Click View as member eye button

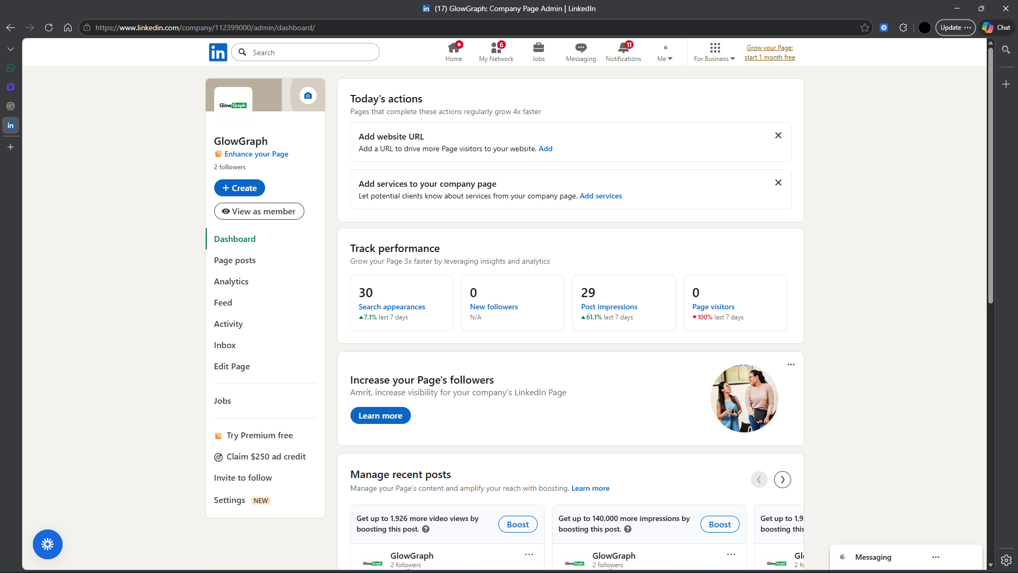pos(259,211)
